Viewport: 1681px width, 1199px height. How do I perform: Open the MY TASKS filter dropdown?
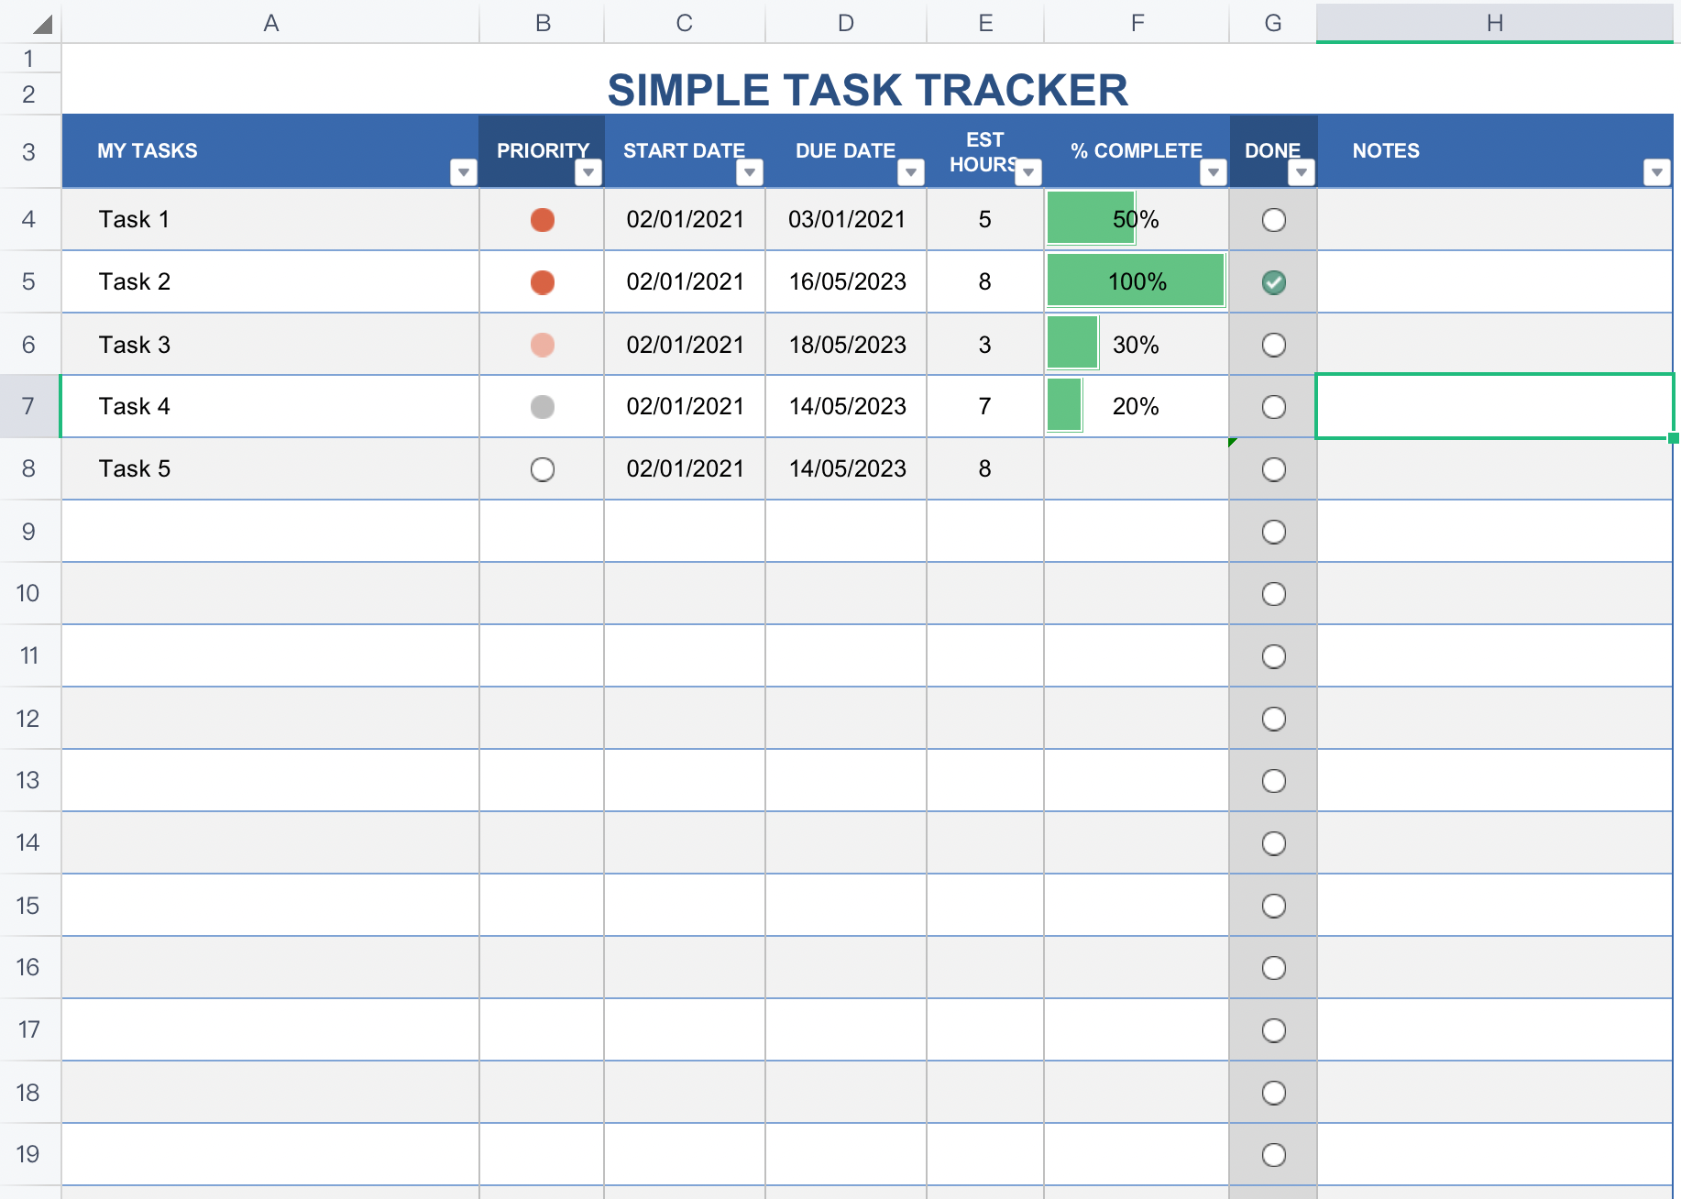point(464,172)
